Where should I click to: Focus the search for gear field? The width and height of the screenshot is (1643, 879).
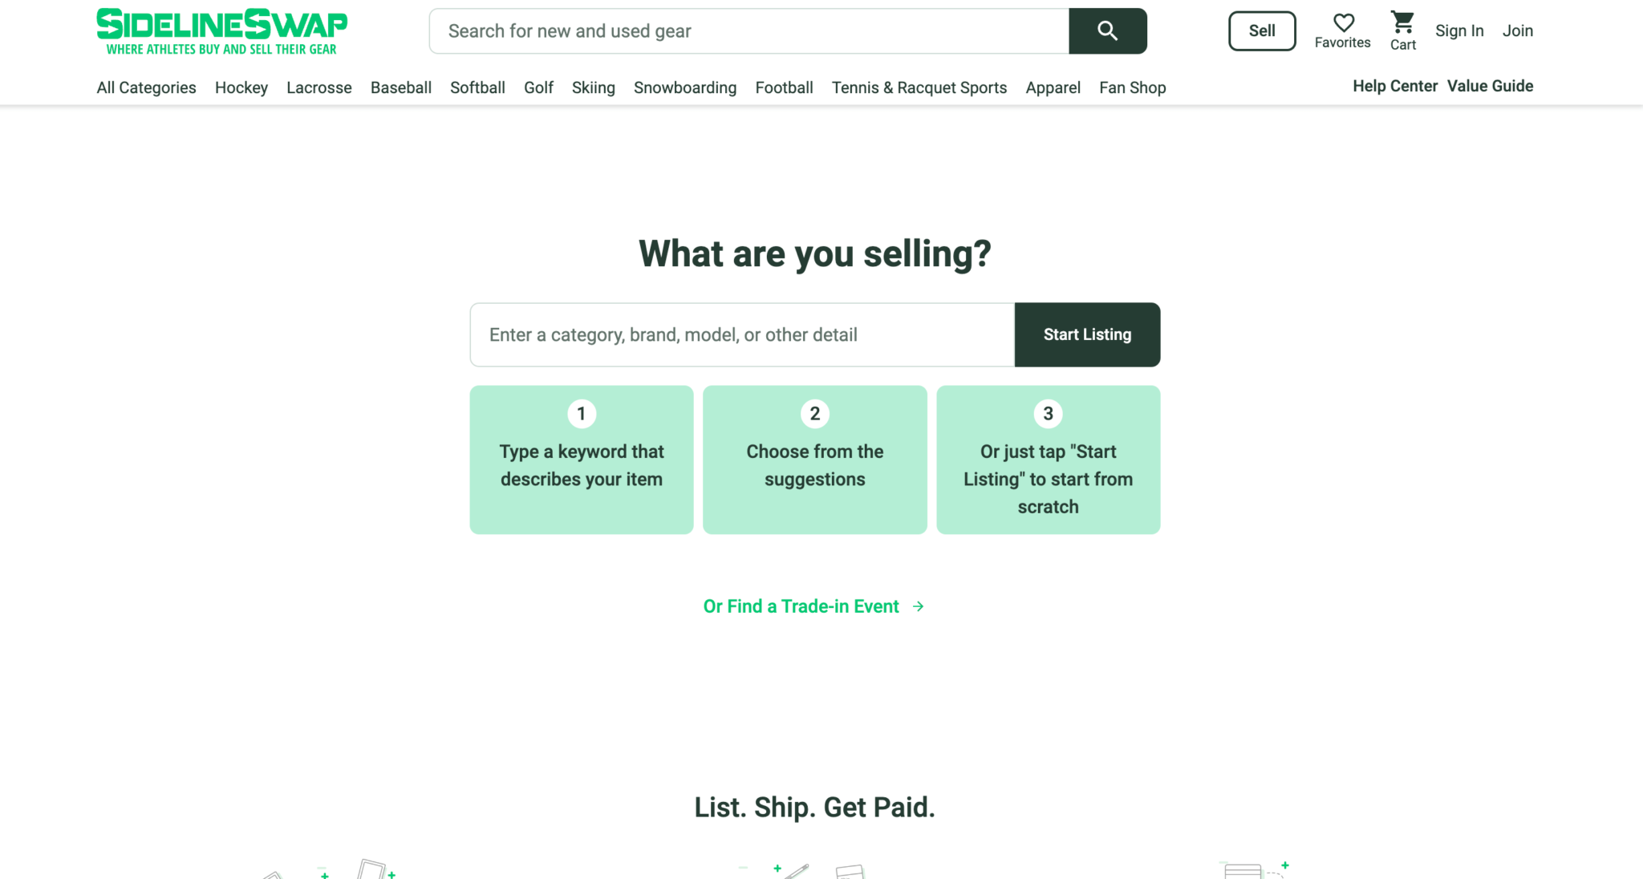(749, 31)
